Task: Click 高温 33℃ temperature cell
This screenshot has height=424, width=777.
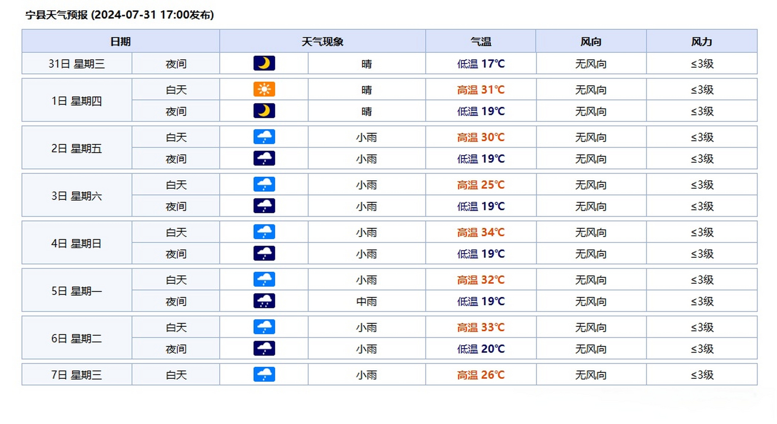Action: point(481,327)
